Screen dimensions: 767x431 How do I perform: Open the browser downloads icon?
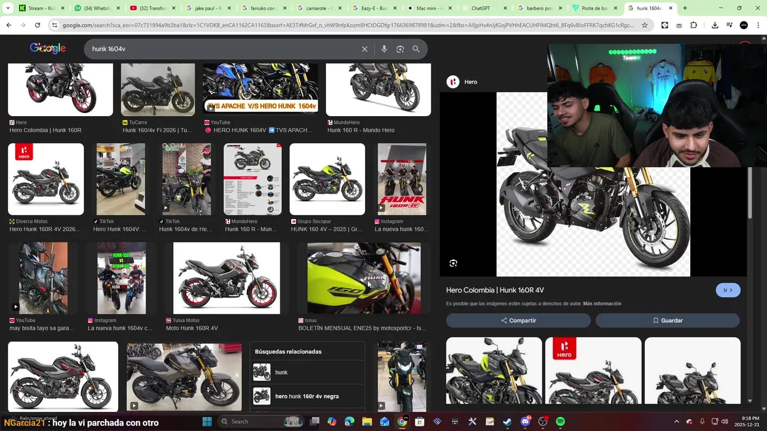[715, 25]
